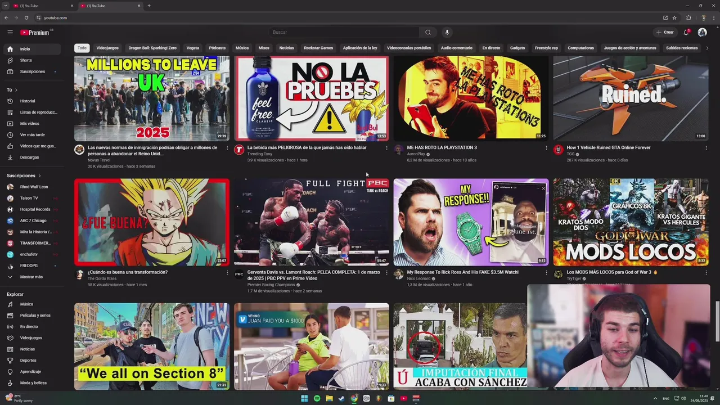Open the Windows Start menu
720x405 pixels.
point(304,398)
